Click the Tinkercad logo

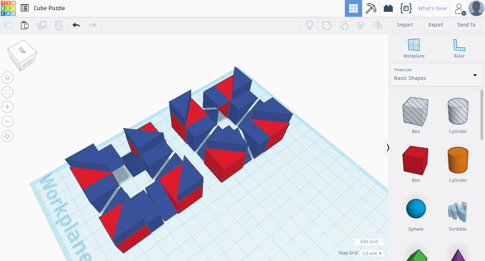[x=8, y=8]
